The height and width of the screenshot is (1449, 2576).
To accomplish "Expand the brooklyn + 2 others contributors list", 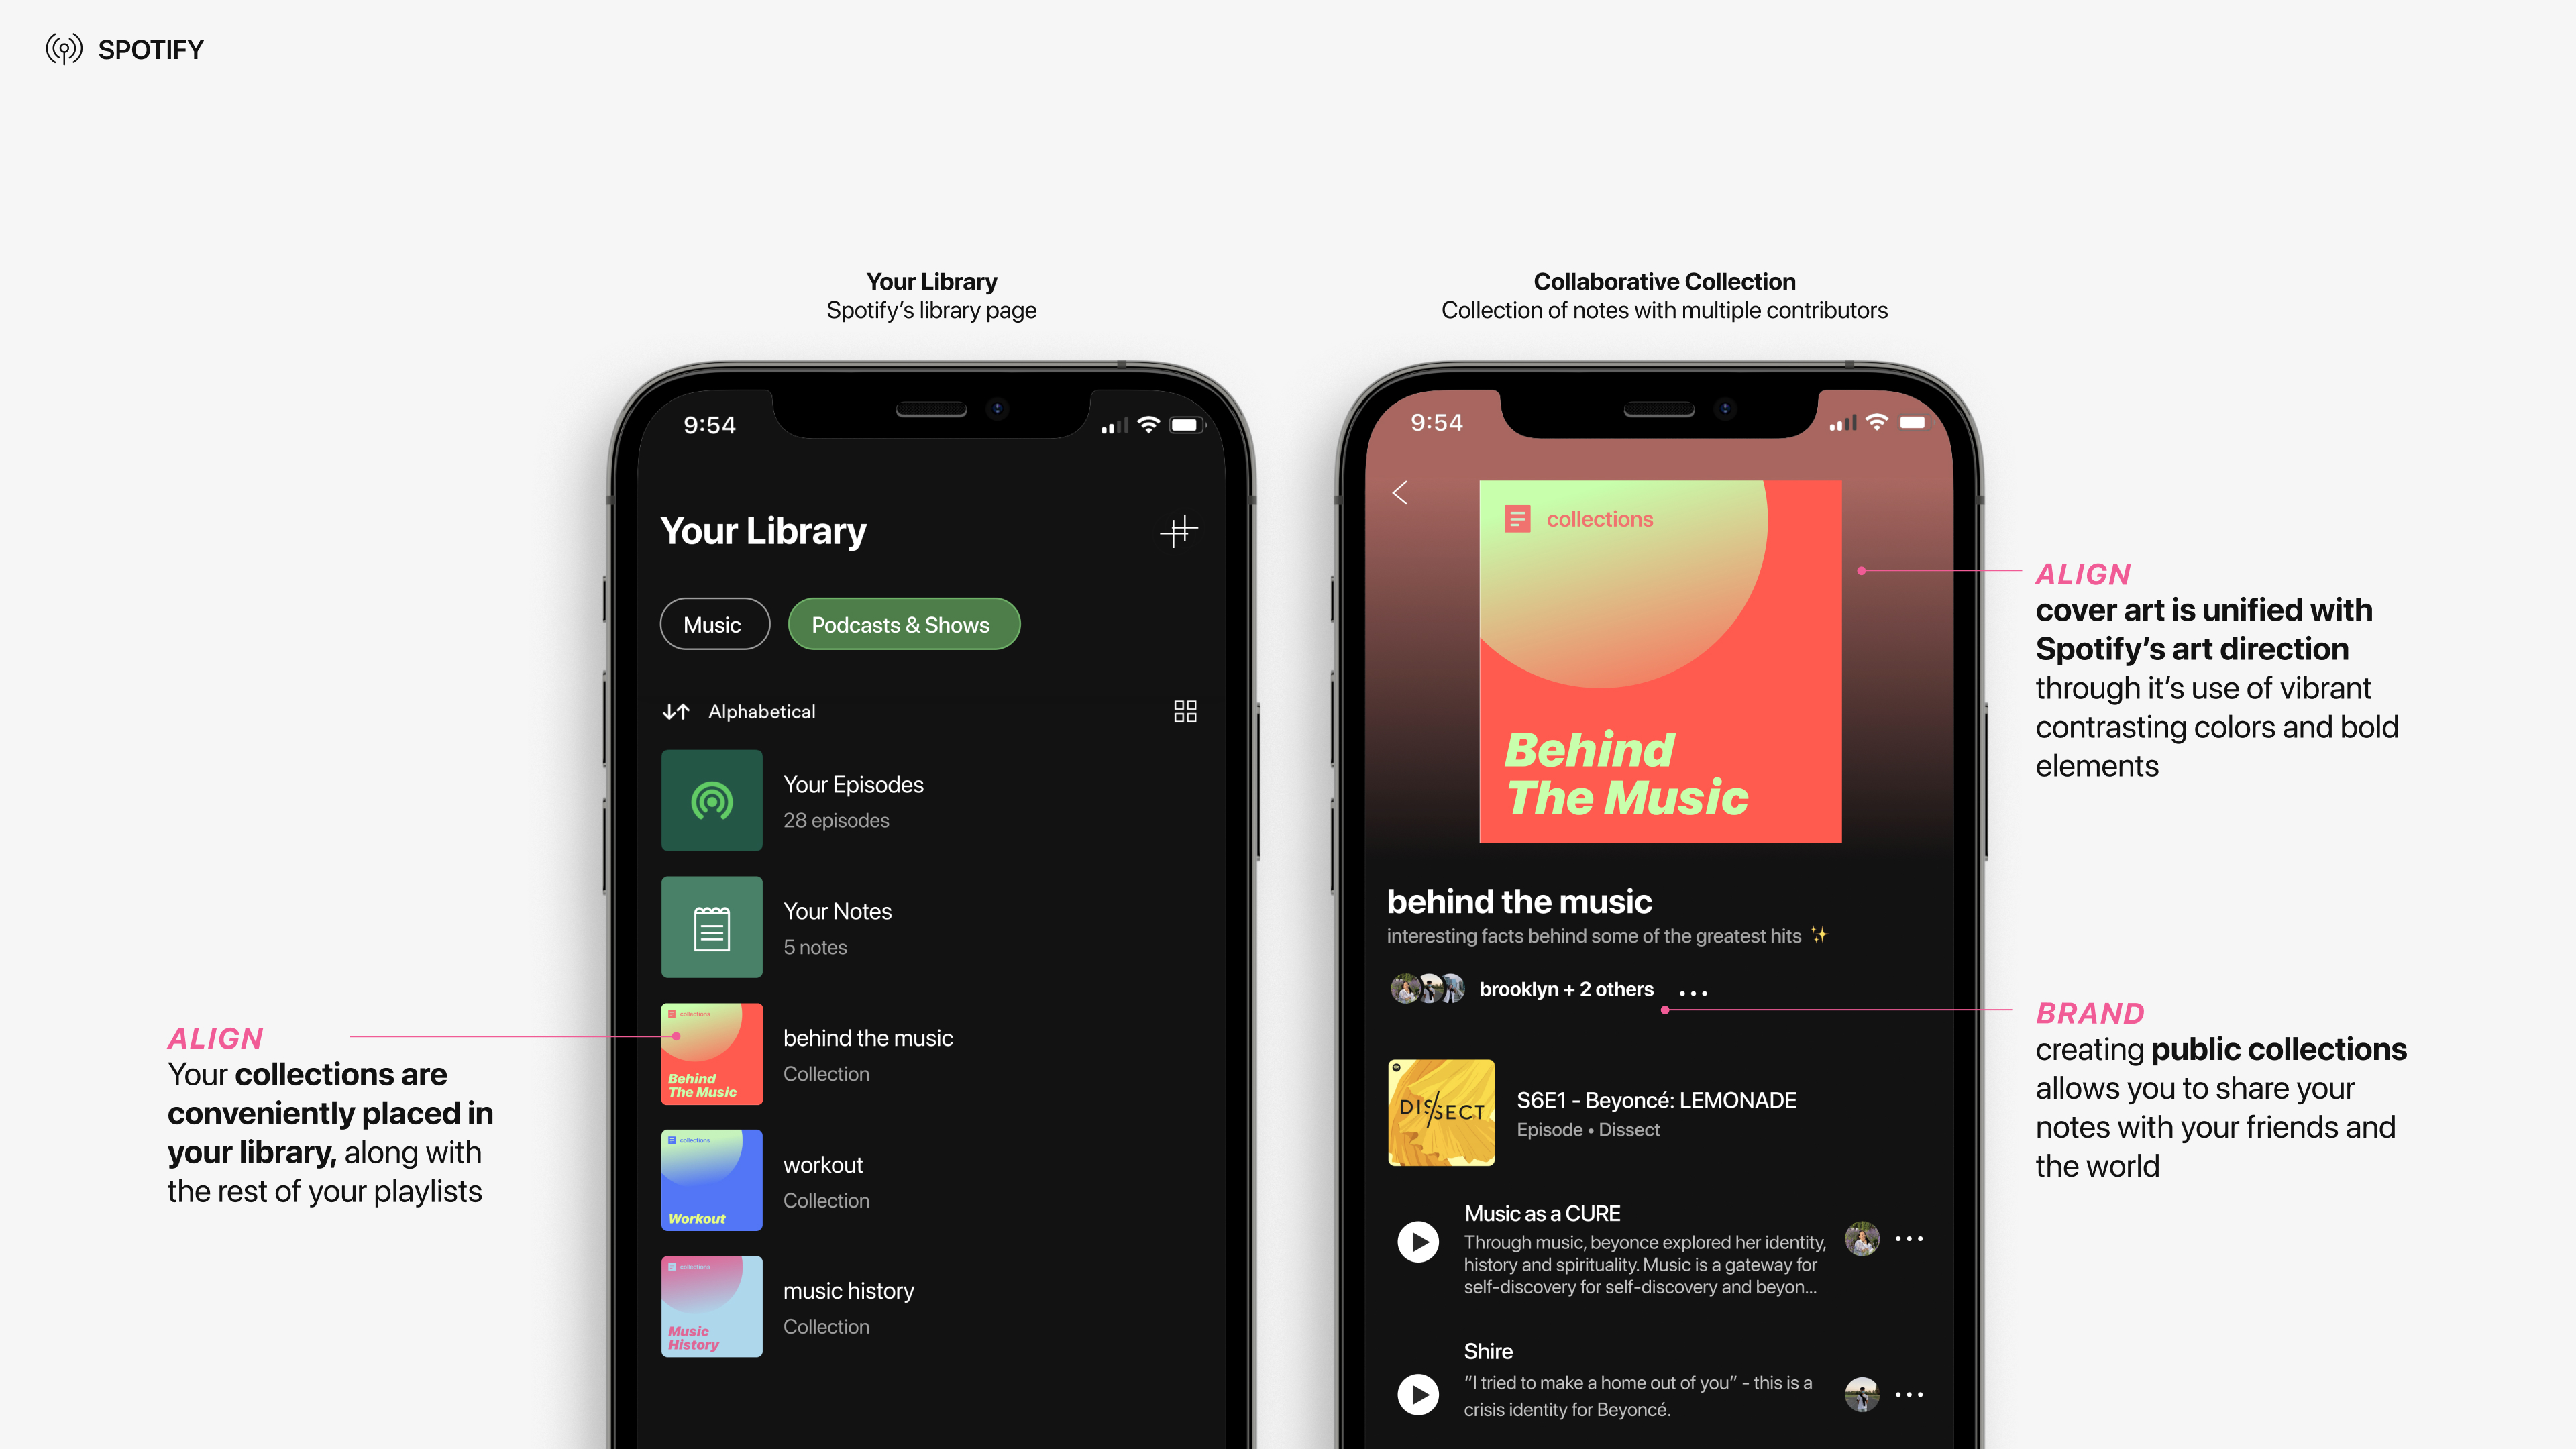I will coord(1564,987).
